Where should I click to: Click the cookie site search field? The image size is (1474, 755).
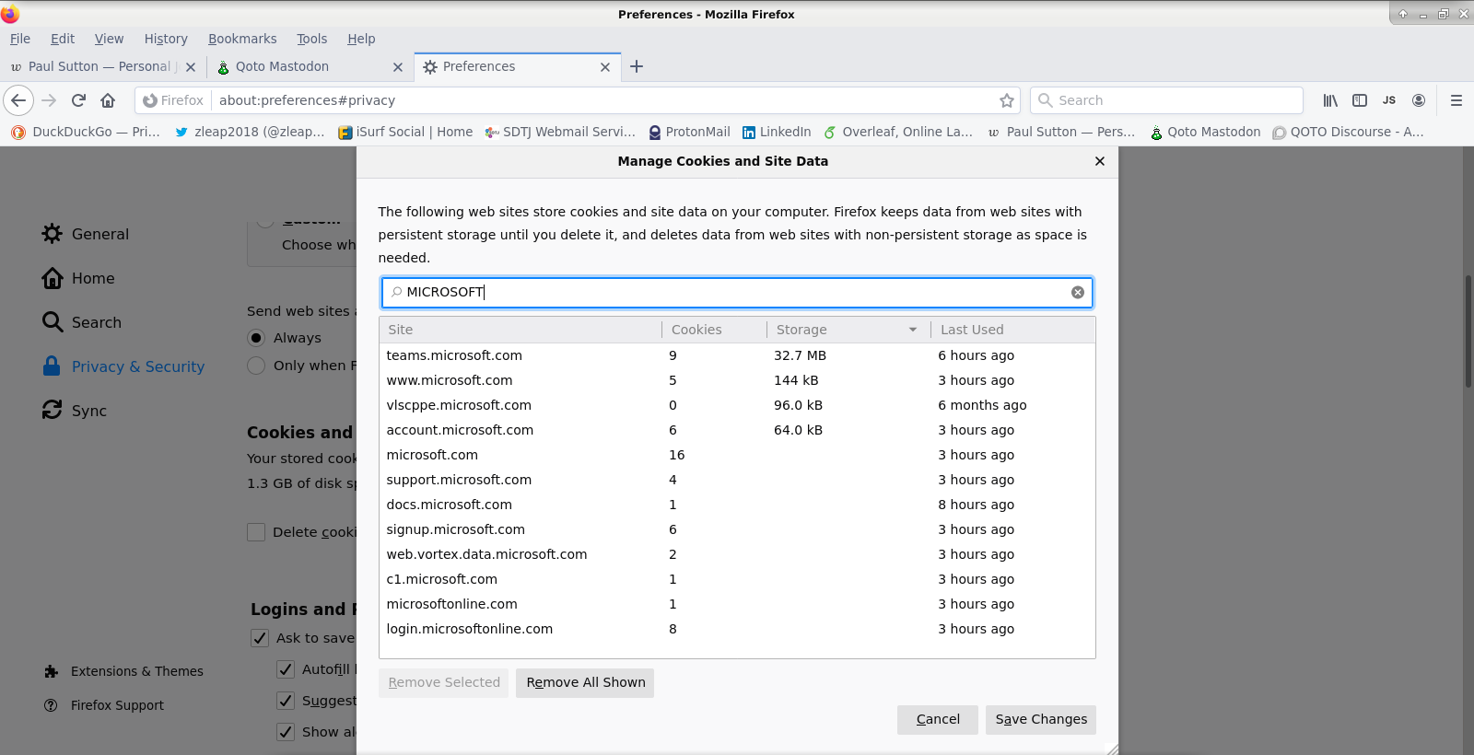tap(737, 292)
